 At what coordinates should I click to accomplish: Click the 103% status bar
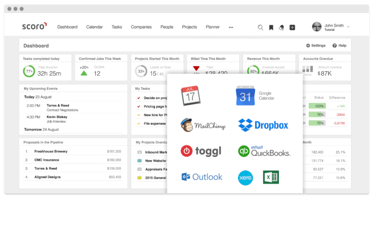(317, 106)
